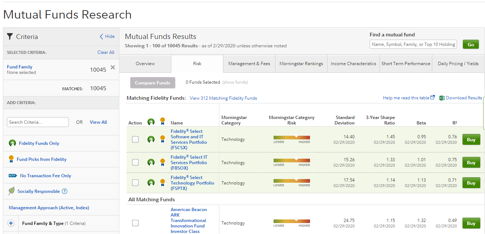View the Daily Pricing / Yields tab
Screen dimensions: 485x234
[458, 64]
